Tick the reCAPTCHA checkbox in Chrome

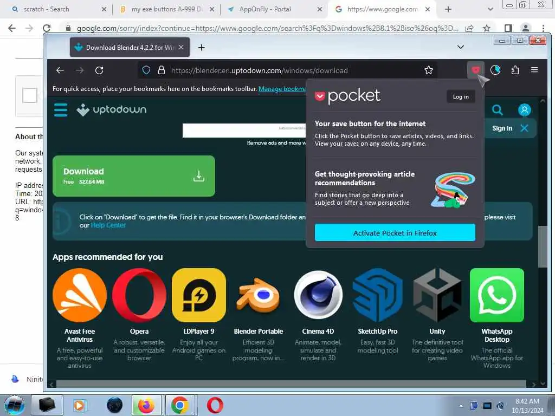(30, 95)
